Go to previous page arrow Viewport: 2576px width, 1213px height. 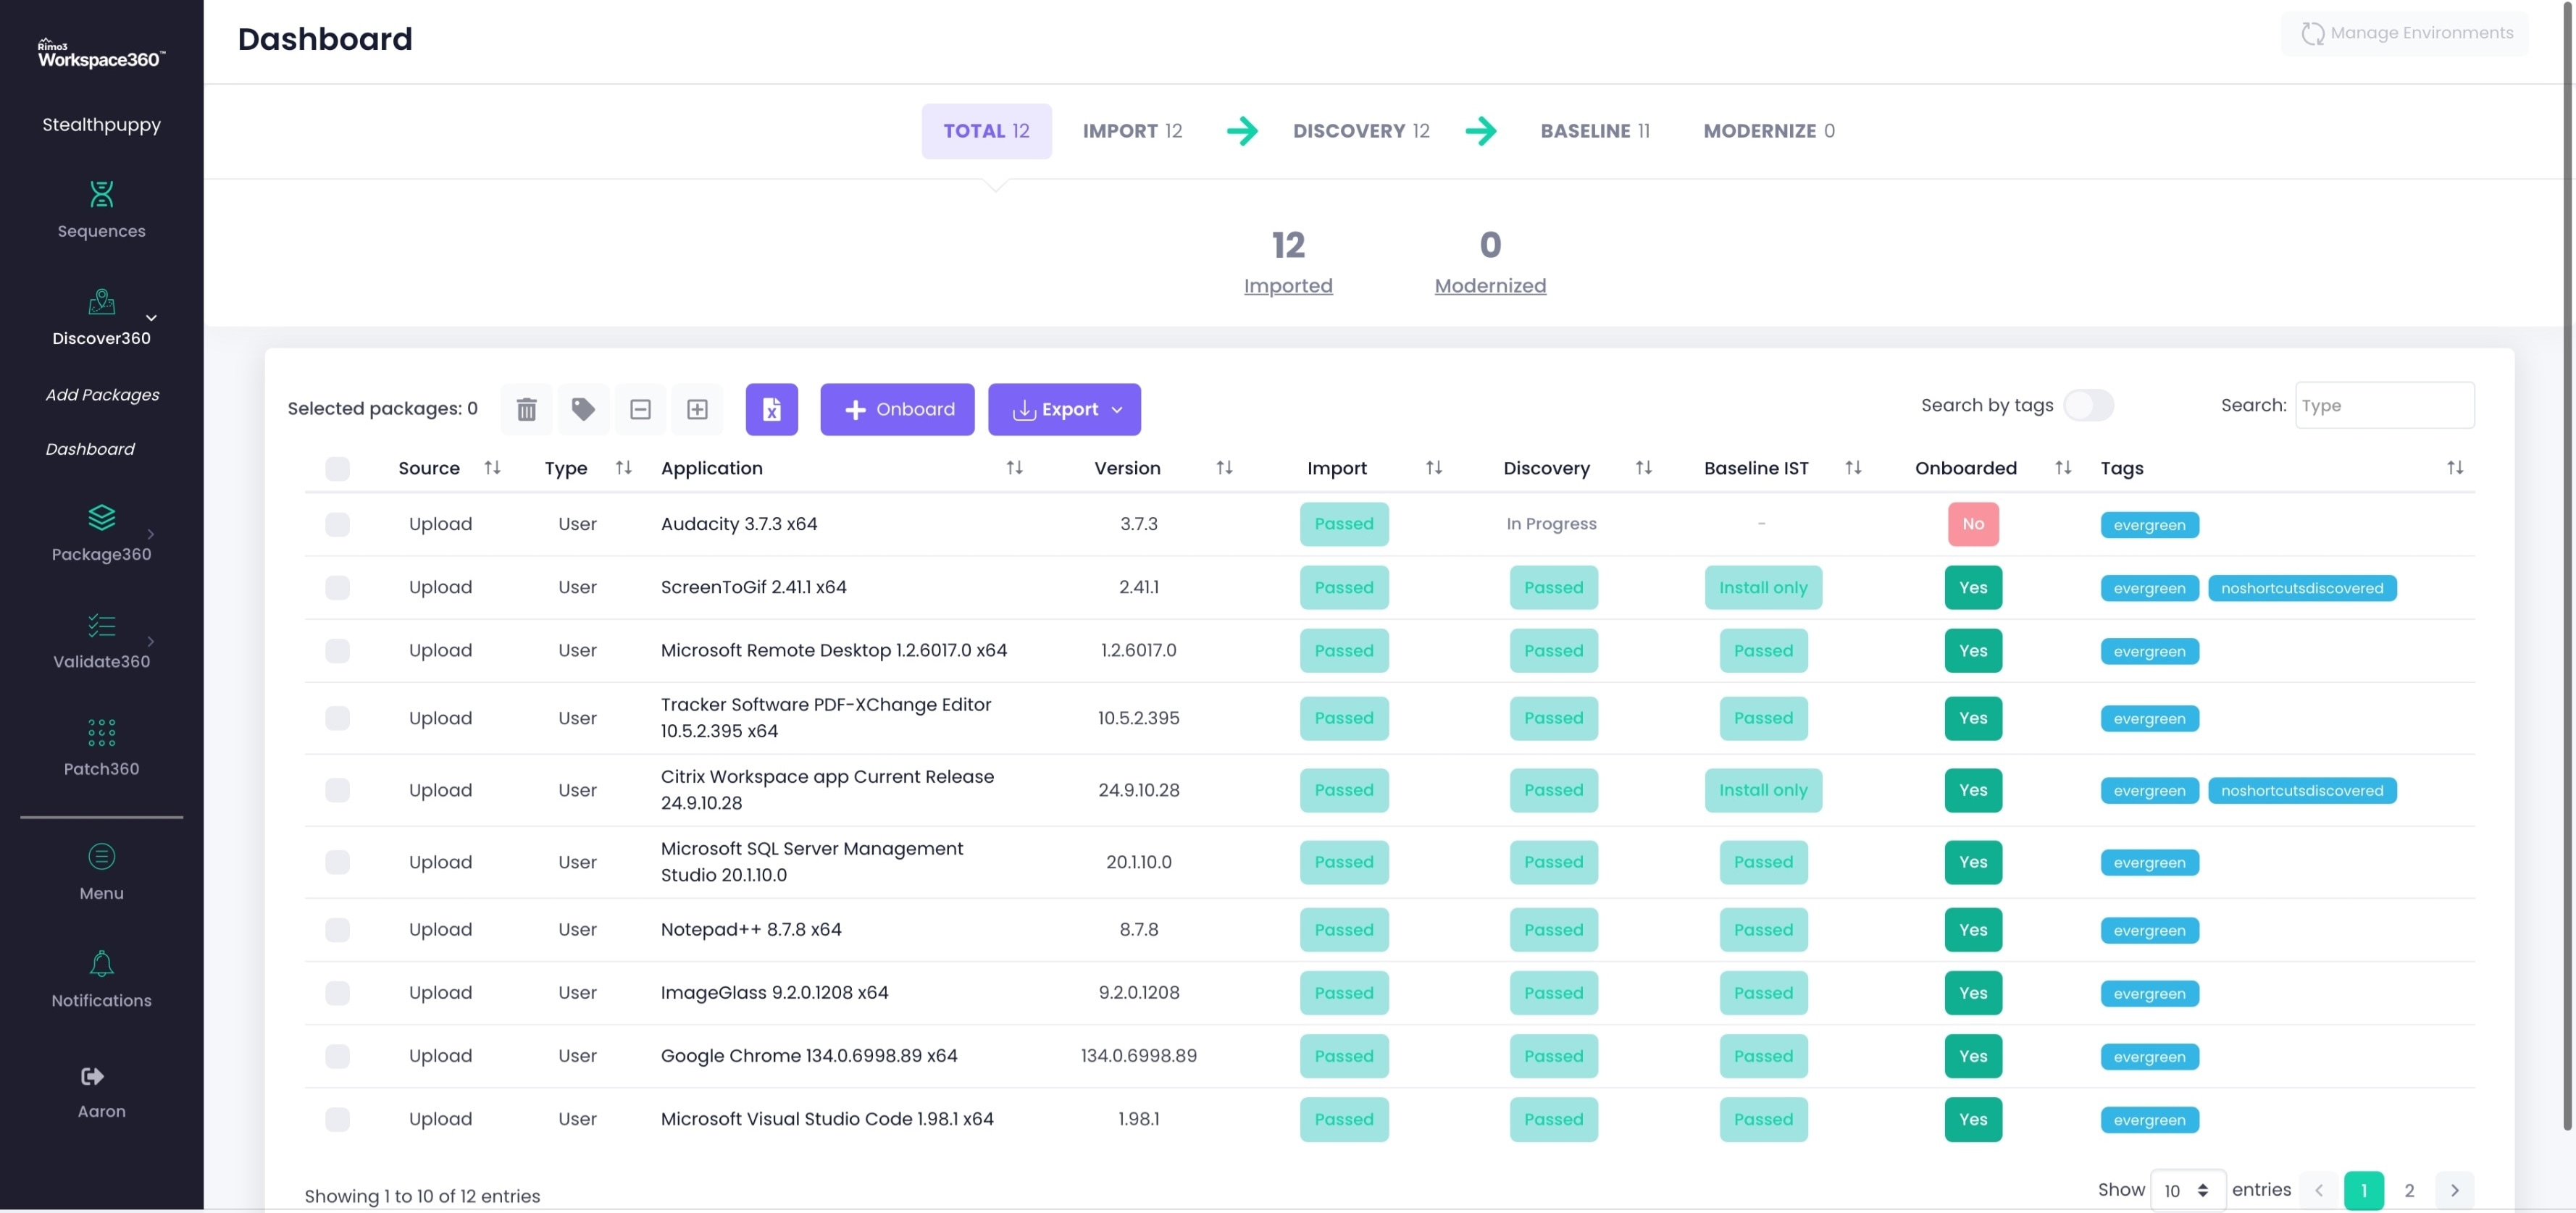coord(2318,1190)
